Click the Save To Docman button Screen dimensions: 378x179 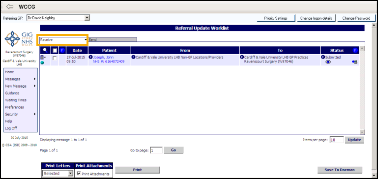(x=340, y=170)
